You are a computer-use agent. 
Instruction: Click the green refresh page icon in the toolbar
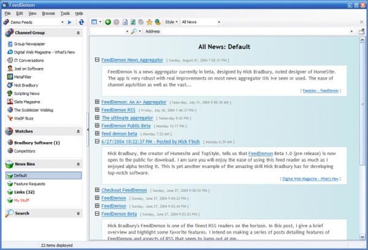133,22
